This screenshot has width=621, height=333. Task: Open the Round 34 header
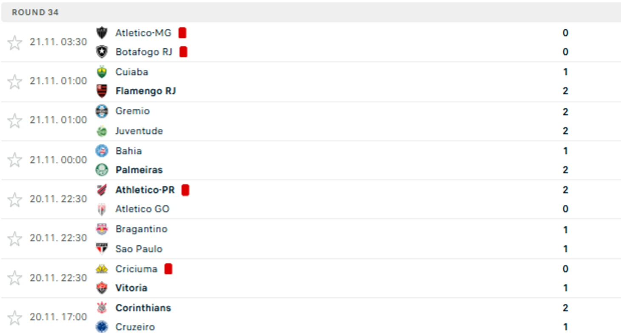coord(311,12)
